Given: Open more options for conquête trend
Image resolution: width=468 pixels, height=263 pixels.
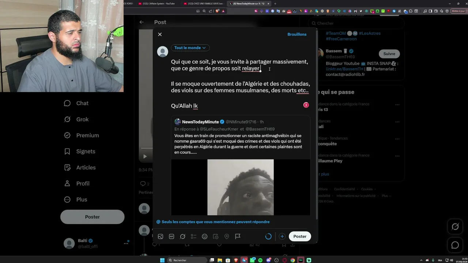Looking at the screenshot, I should [x=397, y=139].
